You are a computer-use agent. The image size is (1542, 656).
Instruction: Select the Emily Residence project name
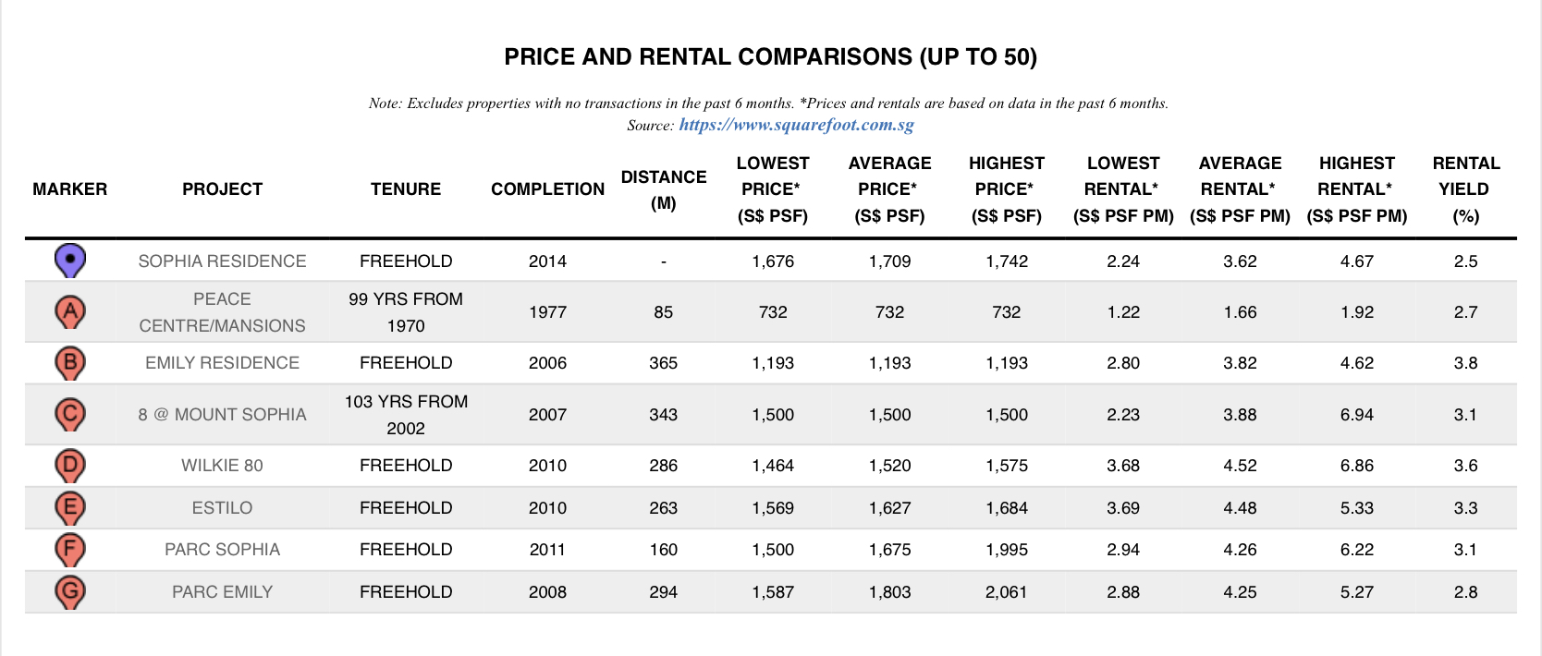coord(222,363)
